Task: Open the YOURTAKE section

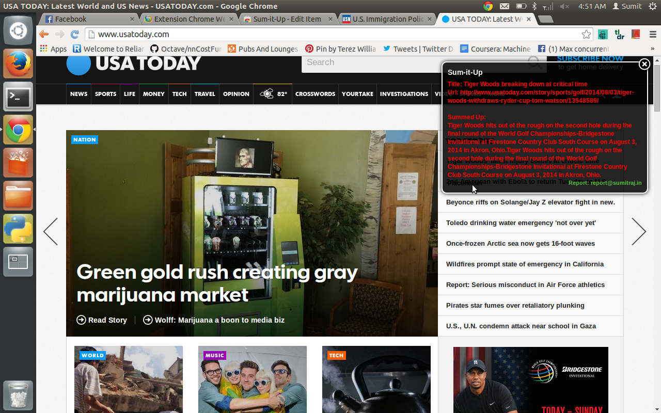Action: pos(357,94)
